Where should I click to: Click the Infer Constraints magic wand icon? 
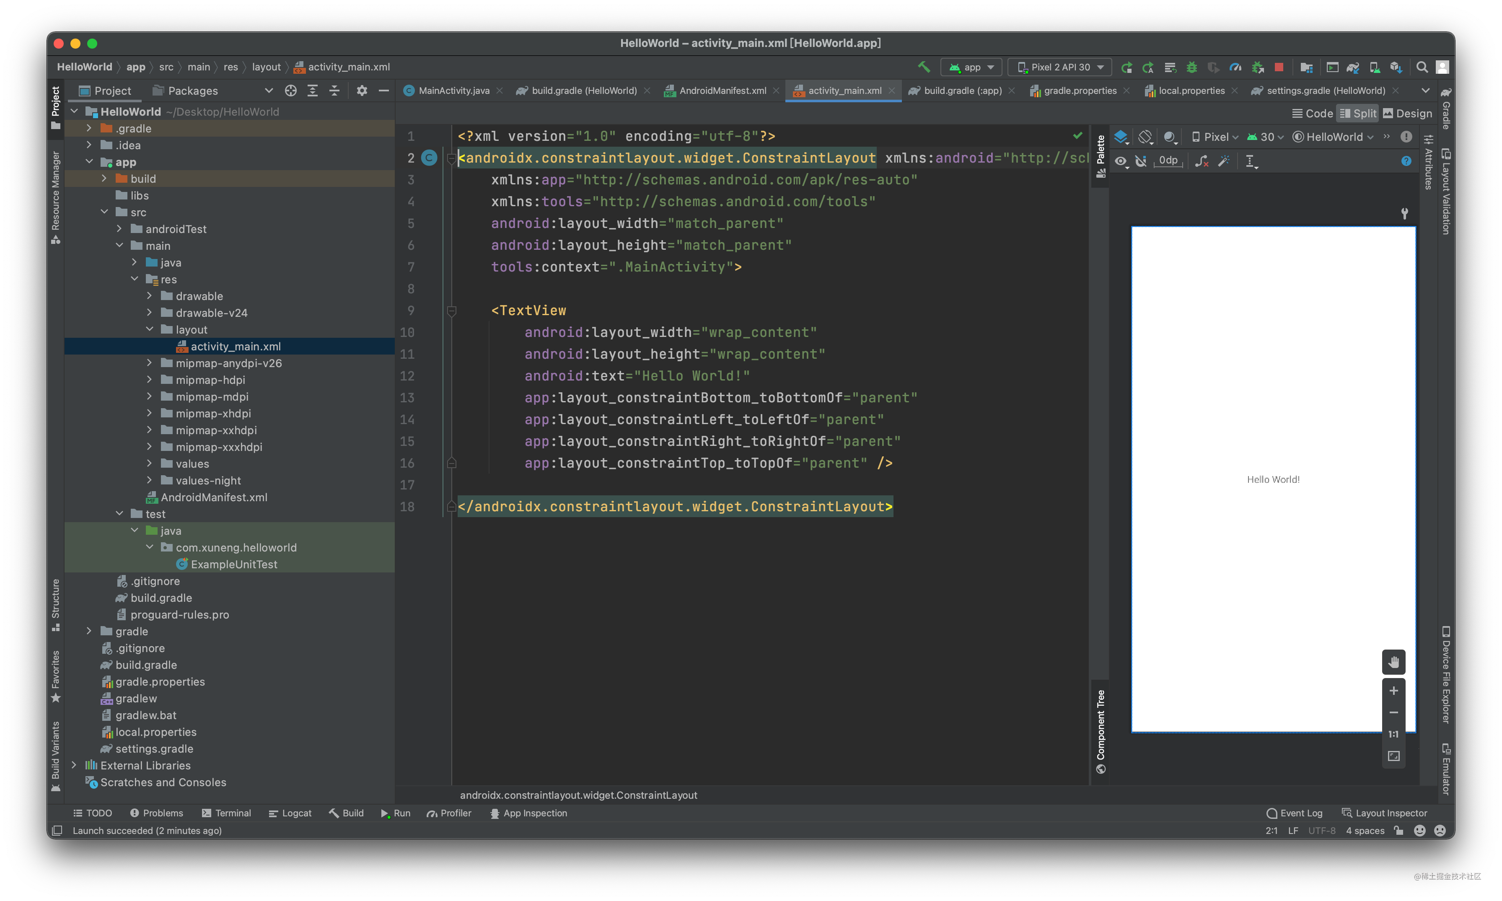pyautogui.click(x=1224, y=161)
